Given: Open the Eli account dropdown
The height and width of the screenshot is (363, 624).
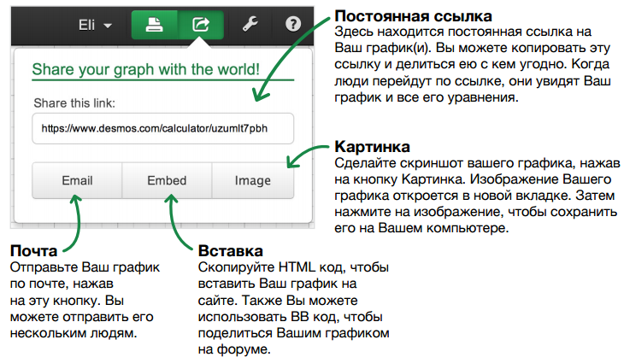Looking at the screenshot, I should (95, 25).
